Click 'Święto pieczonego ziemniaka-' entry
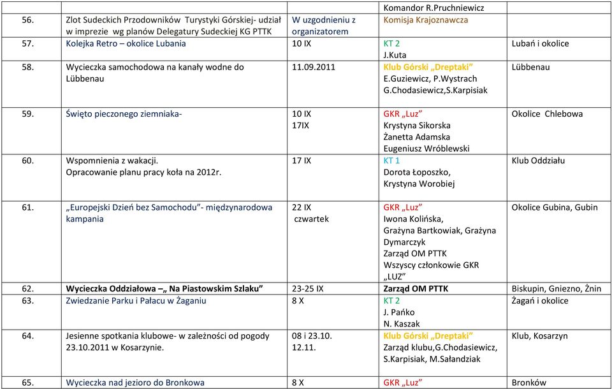The width and height of the screenshot is (612, 389). click(x=124, y=114)
